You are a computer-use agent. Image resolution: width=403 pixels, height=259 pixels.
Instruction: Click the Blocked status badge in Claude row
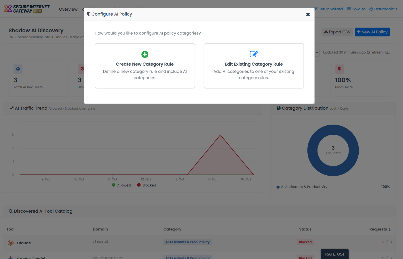[305, 242]
